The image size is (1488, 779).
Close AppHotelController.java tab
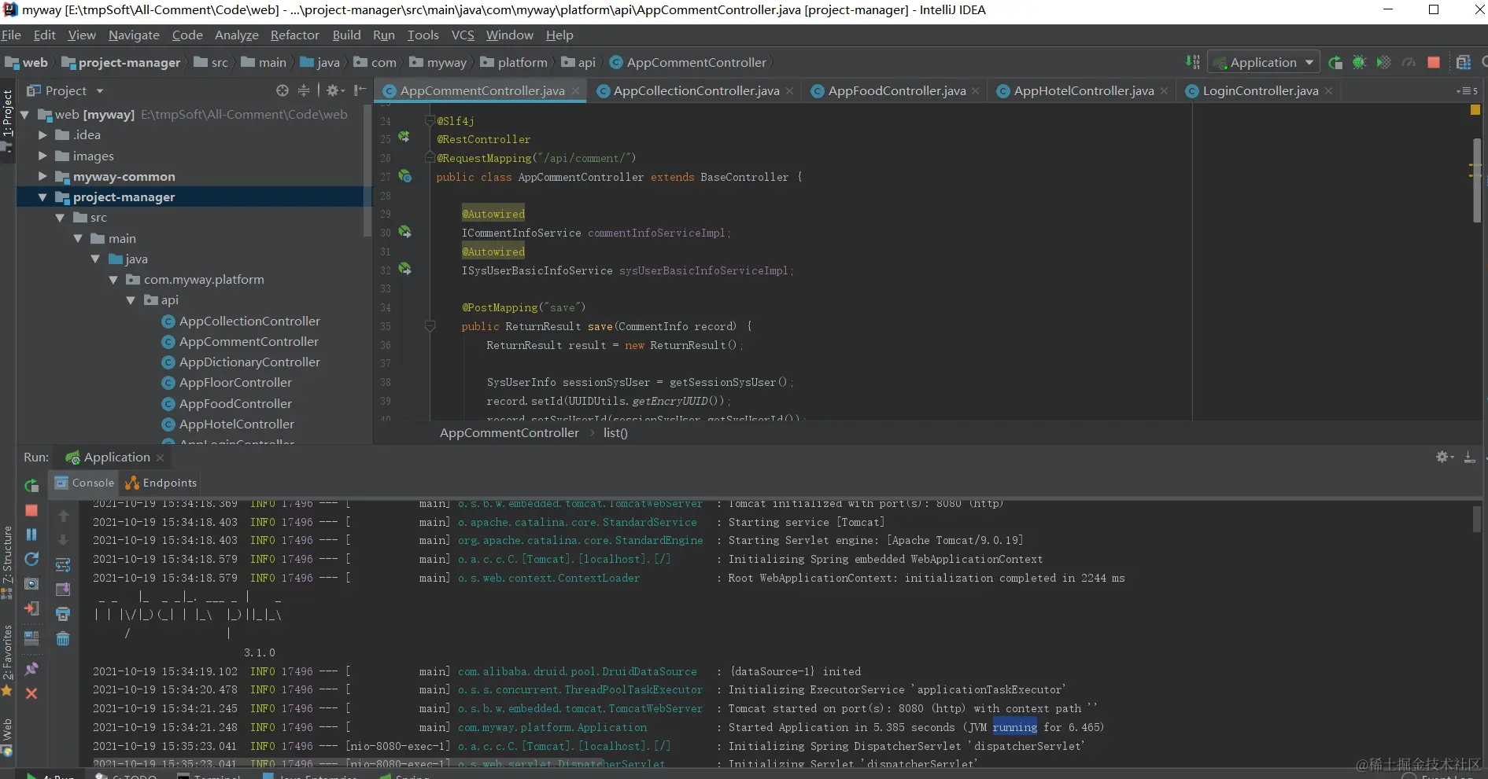tap(1164, 91)
